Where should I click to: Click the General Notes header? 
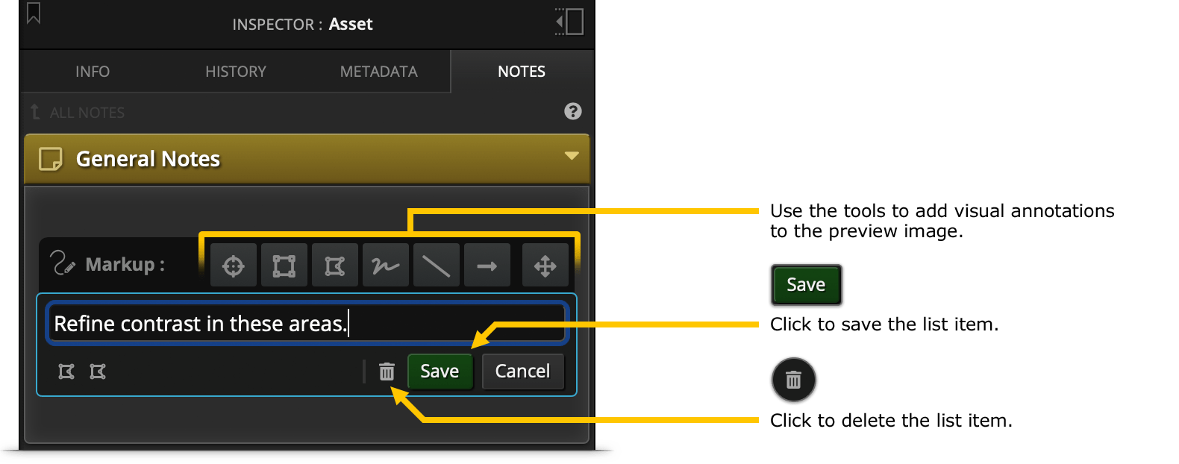(307, 159)
